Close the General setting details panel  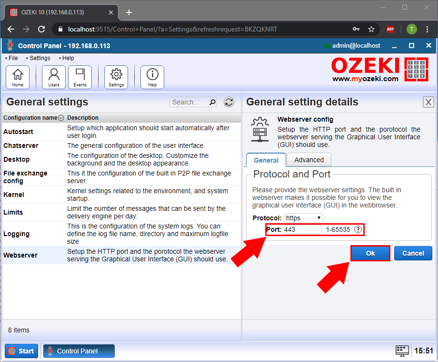(428, 102)
